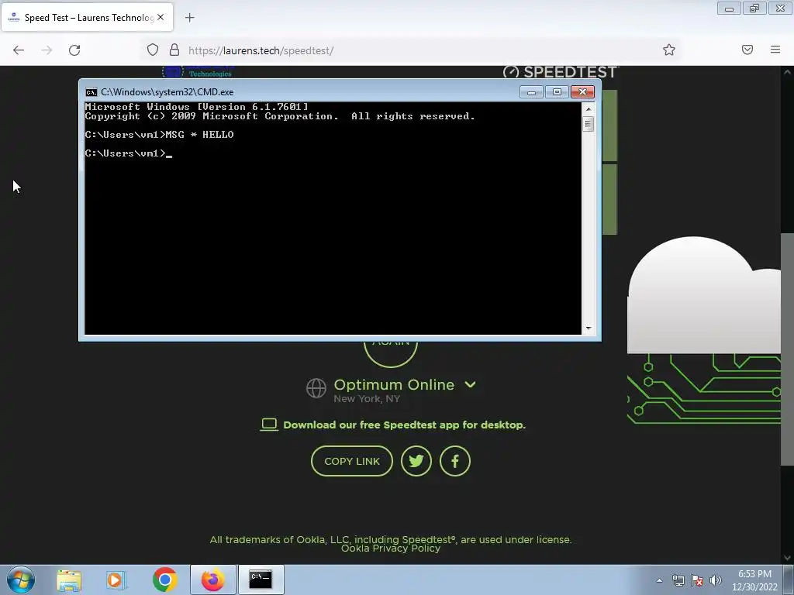Click the laptop icon before download link
794x595 pixels.
click(x=269, y=425)
